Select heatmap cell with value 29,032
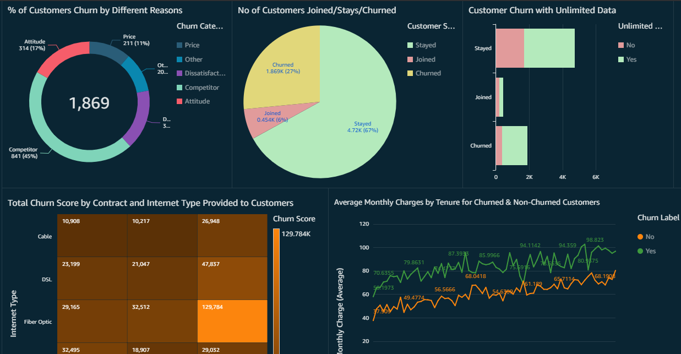Viewport: 681px width, 354px height. (232, 348)
